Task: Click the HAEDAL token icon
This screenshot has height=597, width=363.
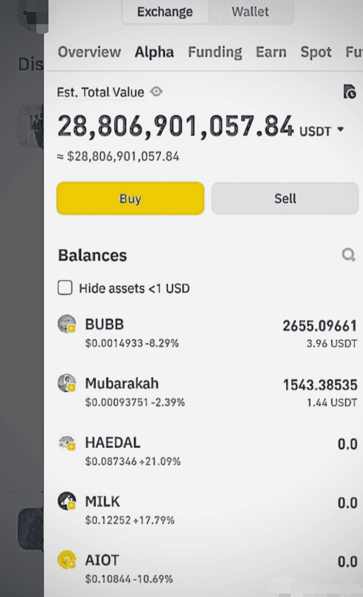Action: [x=67, y=443]
